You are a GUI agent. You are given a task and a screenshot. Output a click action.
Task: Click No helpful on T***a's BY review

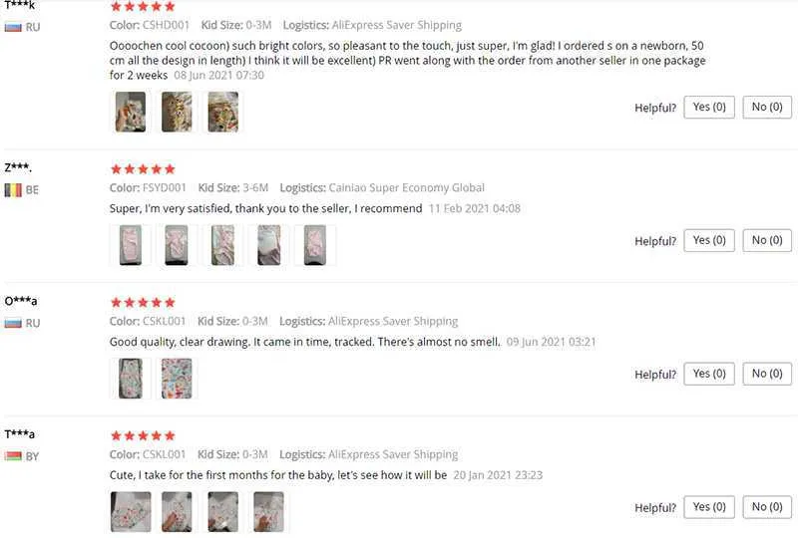767,507
